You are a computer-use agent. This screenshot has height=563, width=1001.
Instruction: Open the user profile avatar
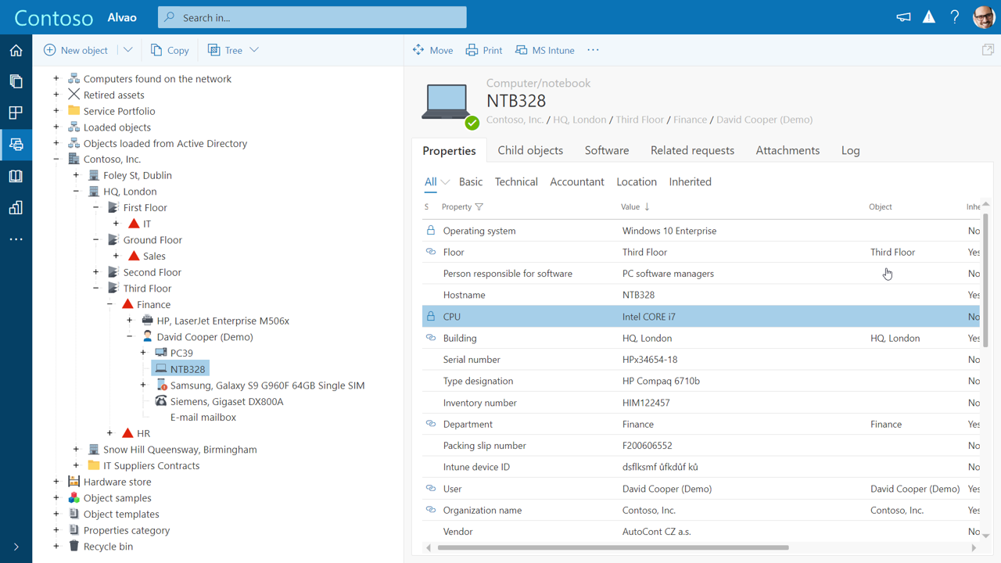click(983, 16)
